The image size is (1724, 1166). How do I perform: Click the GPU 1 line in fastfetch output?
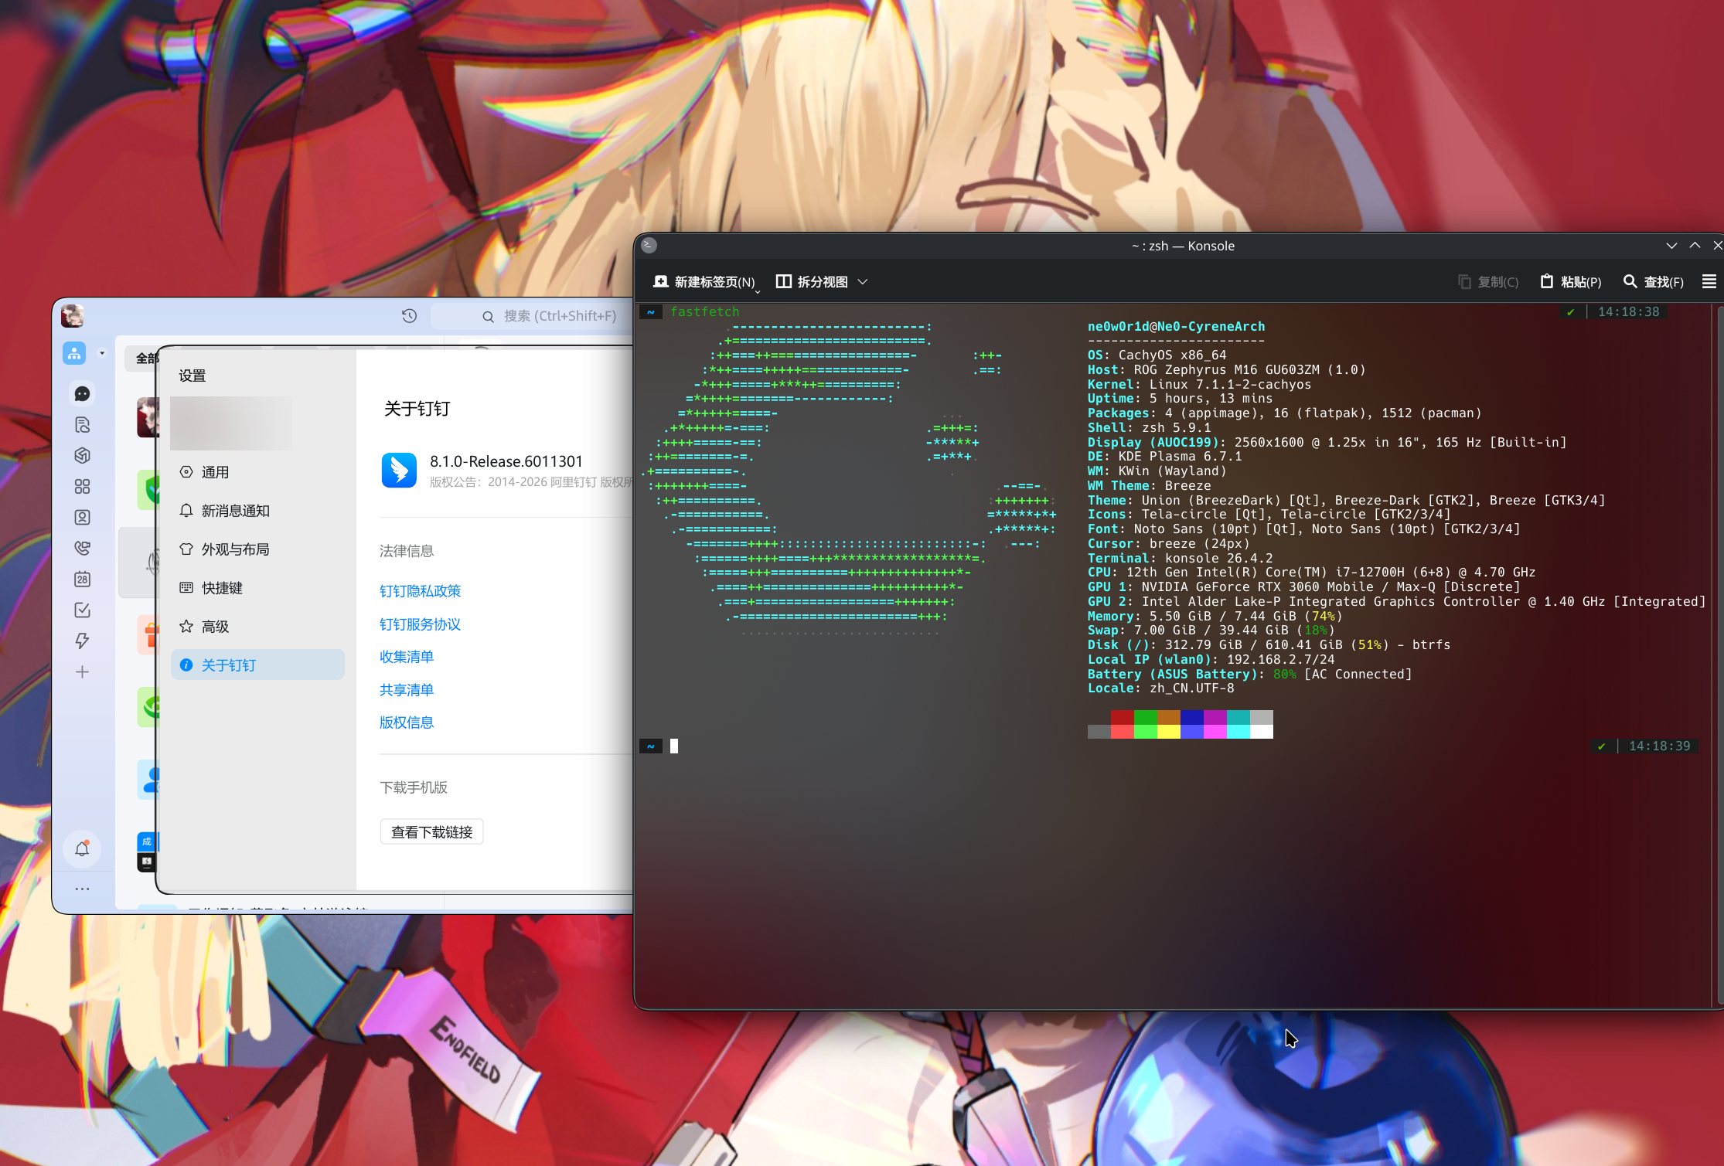pyautogui.click(x=1304, y=587)
